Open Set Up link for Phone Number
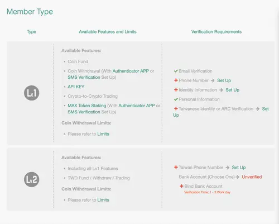Screen dimensions: 279x224 [224, 80]
